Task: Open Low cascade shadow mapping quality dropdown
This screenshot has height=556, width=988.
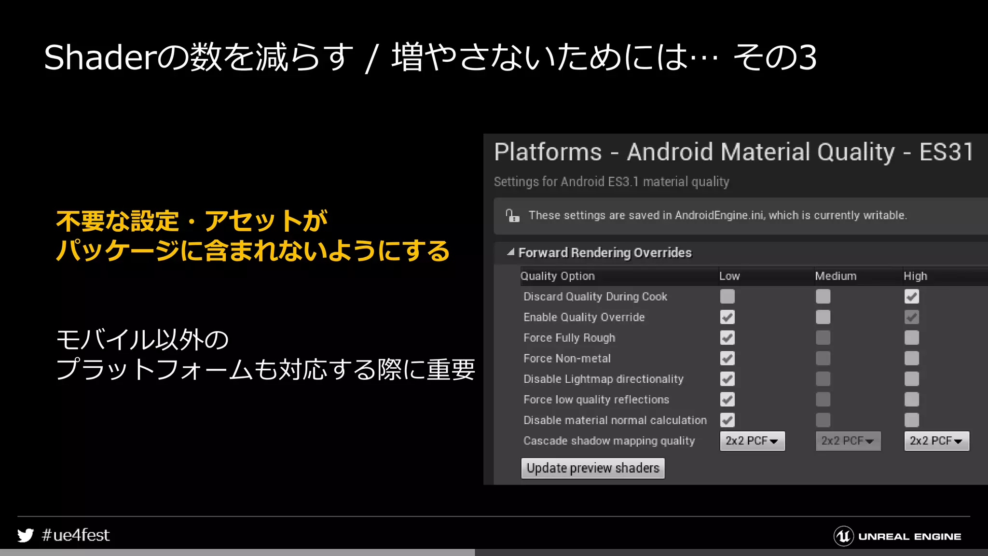Action: point(753,441)
